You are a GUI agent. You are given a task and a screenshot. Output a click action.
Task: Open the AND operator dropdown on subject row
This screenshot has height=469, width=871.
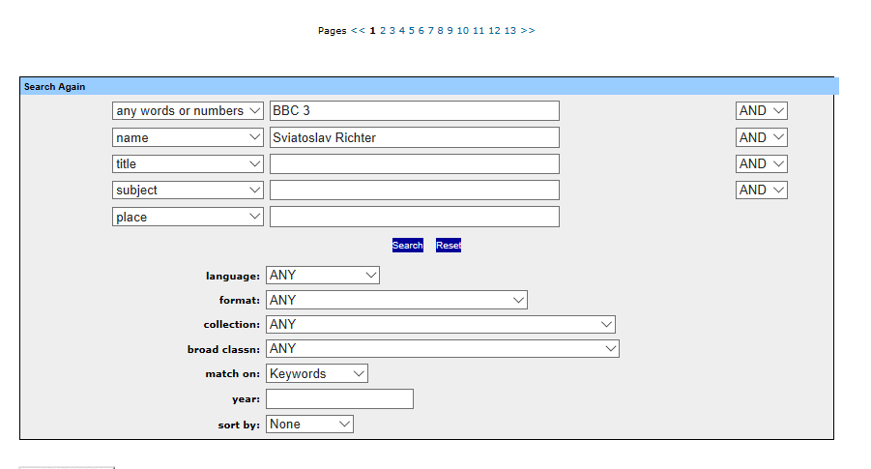point(762,191)
